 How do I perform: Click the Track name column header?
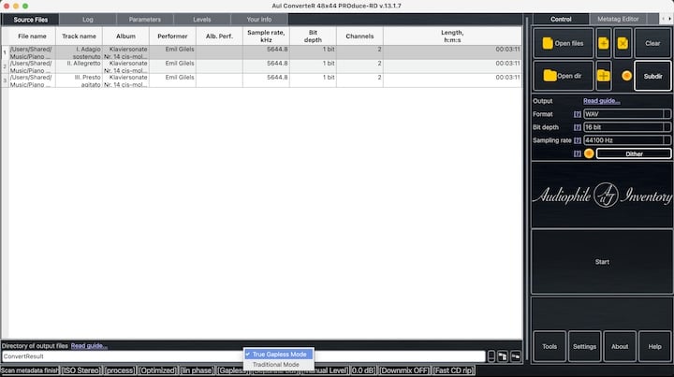pyautogui.click(x=79, y=36)
